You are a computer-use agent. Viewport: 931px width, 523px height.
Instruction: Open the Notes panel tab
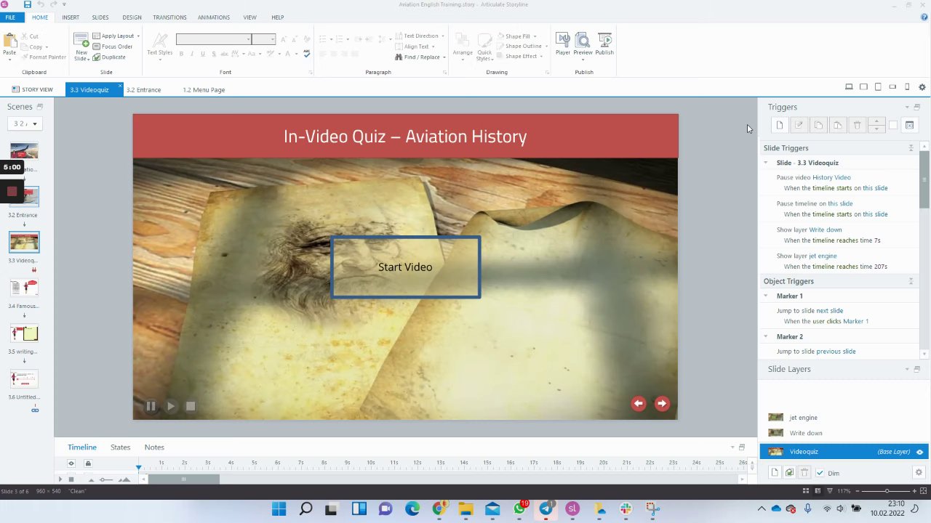coord(154,447)
